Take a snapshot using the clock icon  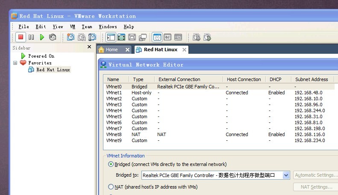[x=71, y=38]
